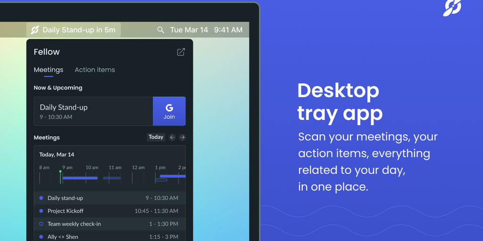Click the Tue Mar 14 date in menu bar
Viewport: 483px width, 241px height.
tap(189, 30)
